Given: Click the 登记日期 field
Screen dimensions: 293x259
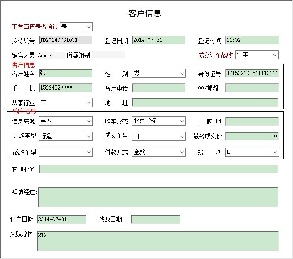Looking at the screenshot, I should coord(159,40).
